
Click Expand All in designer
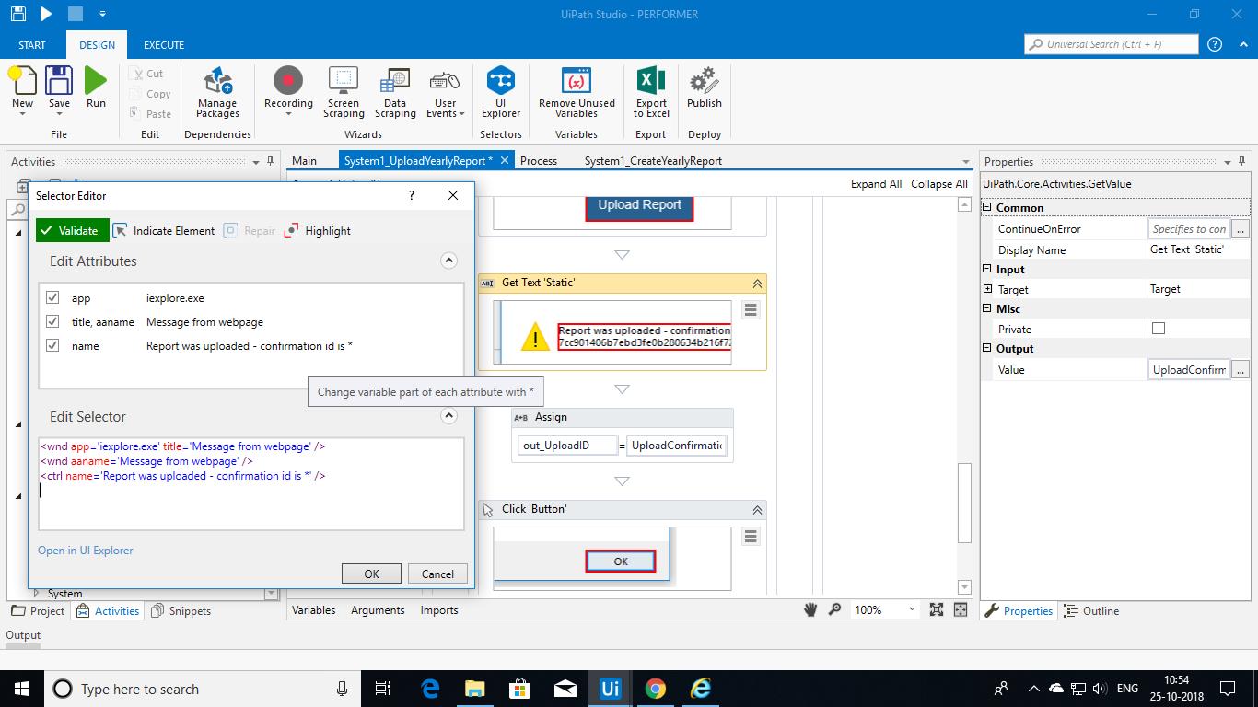876,183
